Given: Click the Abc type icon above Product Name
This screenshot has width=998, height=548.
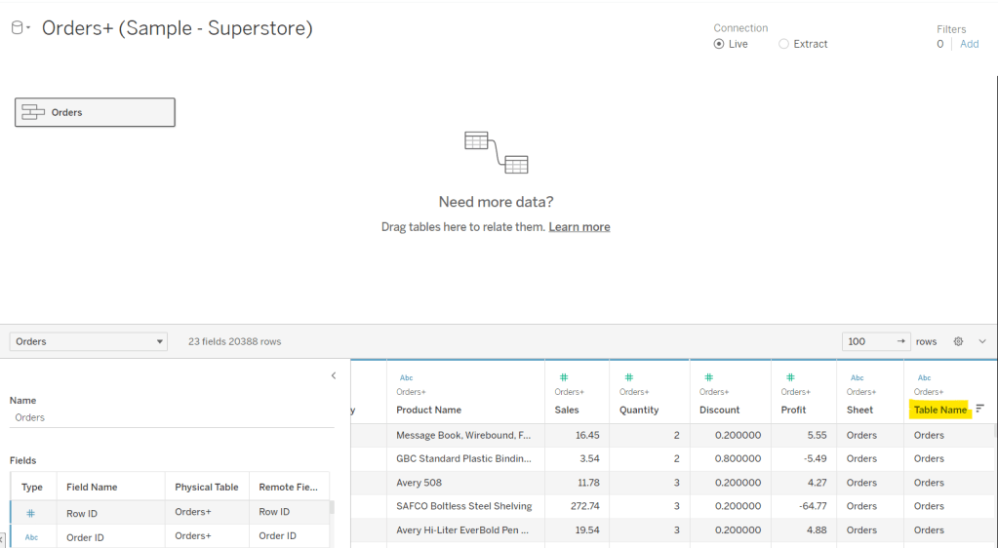Looking at the screenshot, I should (406, 377).
